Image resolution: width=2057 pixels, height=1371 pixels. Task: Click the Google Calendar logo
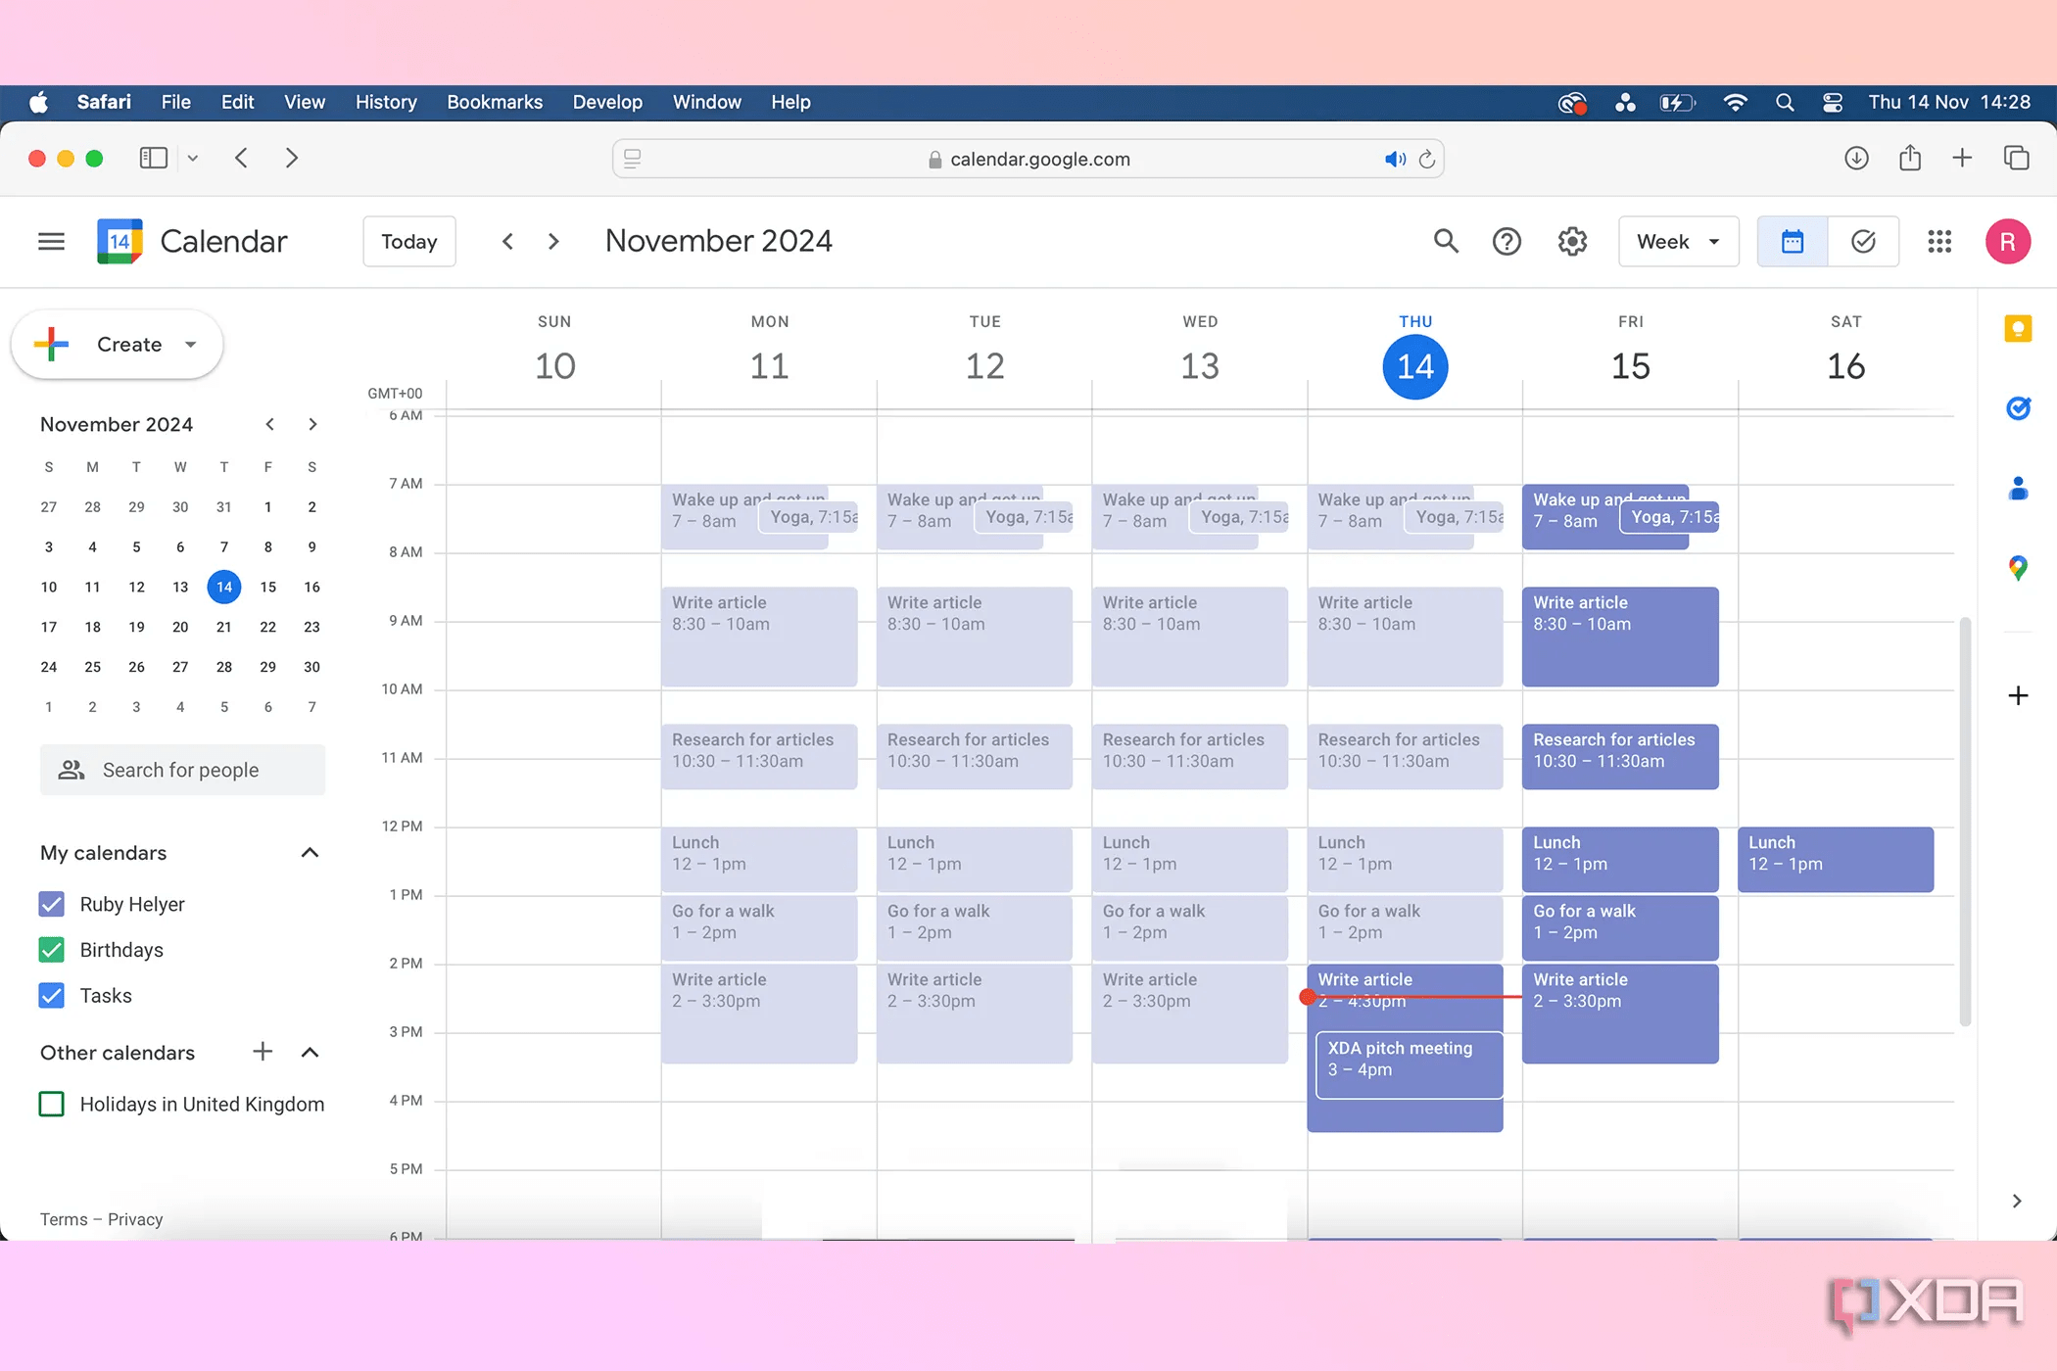[120, 241]
